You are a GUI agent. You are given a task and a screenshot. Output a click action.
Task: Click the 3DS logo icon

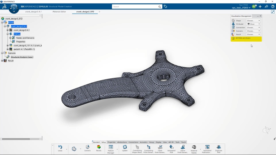[4, 7]
